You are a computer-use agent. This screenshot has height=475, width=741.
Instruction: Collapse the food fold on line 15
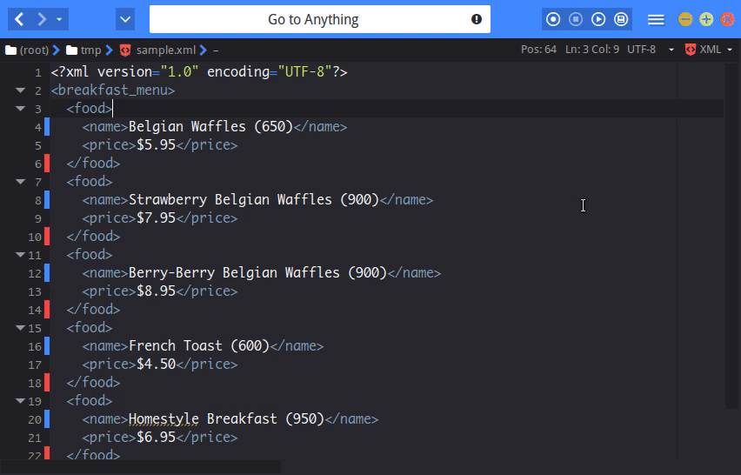tap(20, 327)
